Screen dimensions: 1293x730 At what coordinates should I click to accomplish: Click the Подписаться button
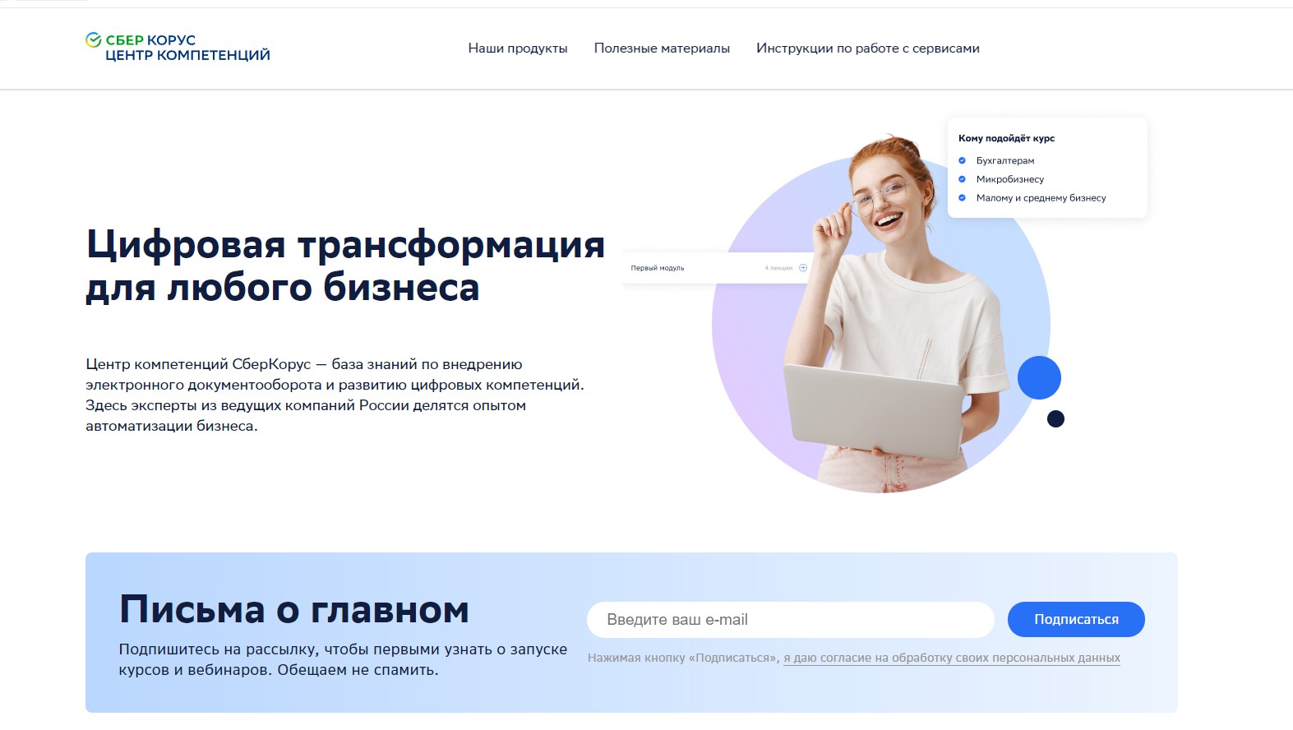pos(1076,619)
